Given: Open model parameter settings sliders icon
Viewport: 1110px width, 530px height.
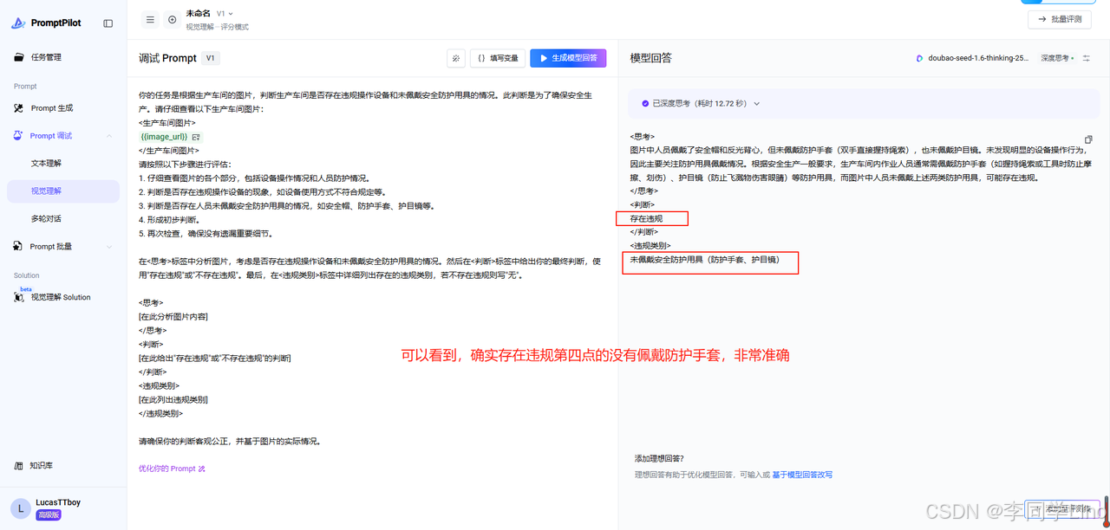Looking at the screenshot, I should pos(1087,58).
